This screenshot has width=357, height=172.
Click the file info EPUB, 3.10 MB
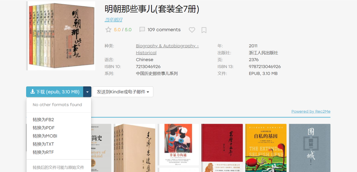click(263, 73)
